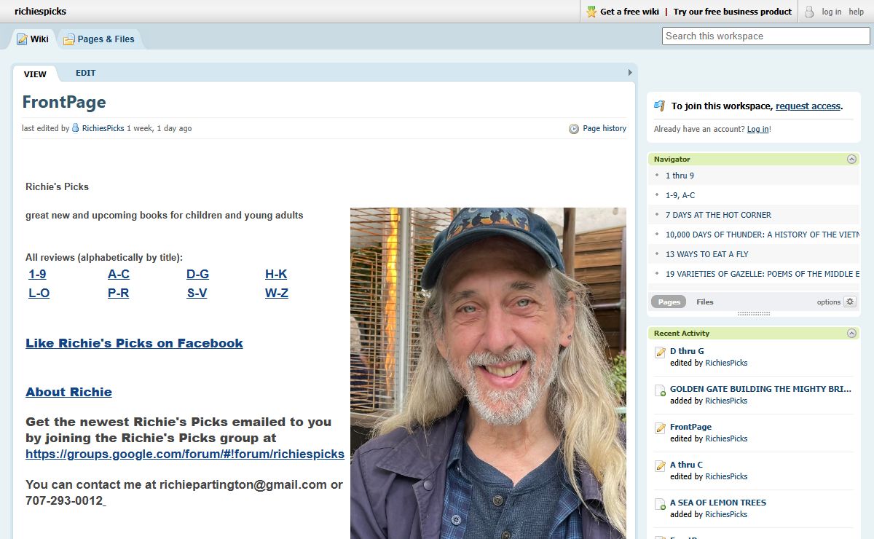The image size is (874, 539).
Task: Switch Navigator to Files view
Action: pyautogui.click(x=705, y=302)
